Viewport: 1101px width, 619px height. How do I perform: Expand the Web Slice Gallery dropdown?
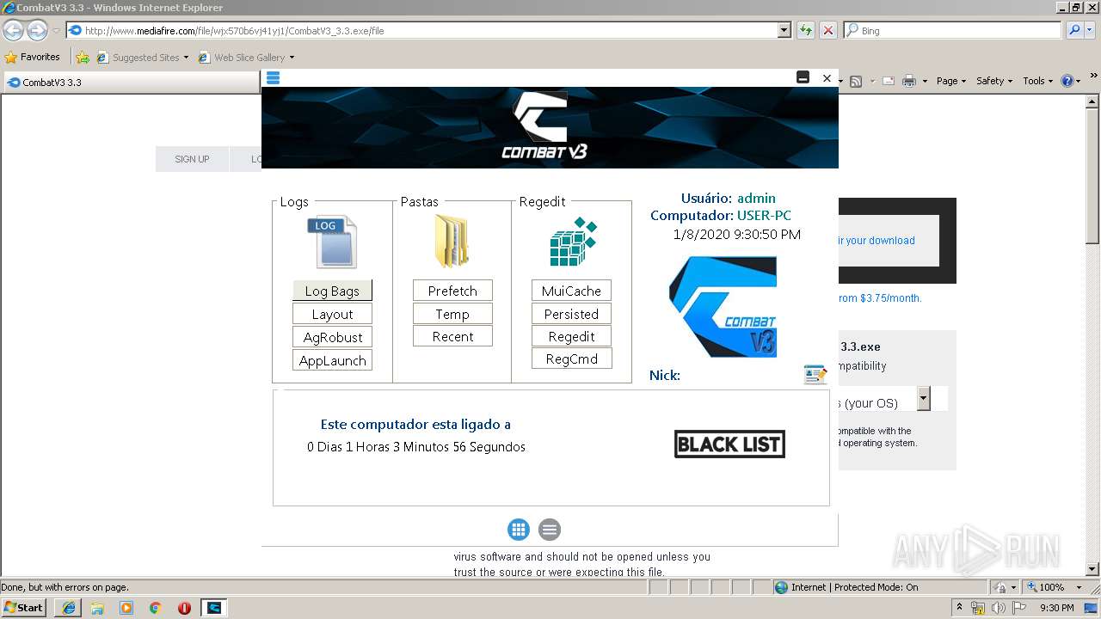pyautogui.click(x=292, y=58)
